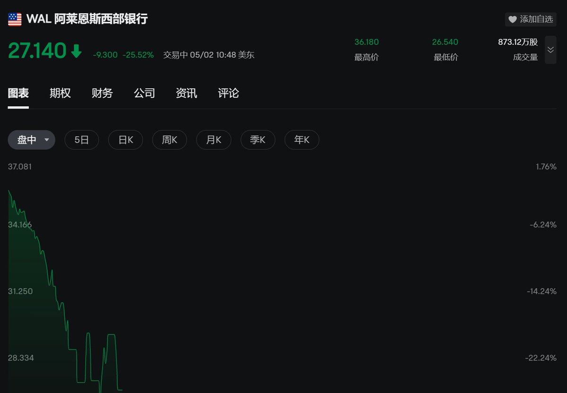Select the 图表 tab
Image resolution: width=567 pixels, height=393 pixels.
18,93
